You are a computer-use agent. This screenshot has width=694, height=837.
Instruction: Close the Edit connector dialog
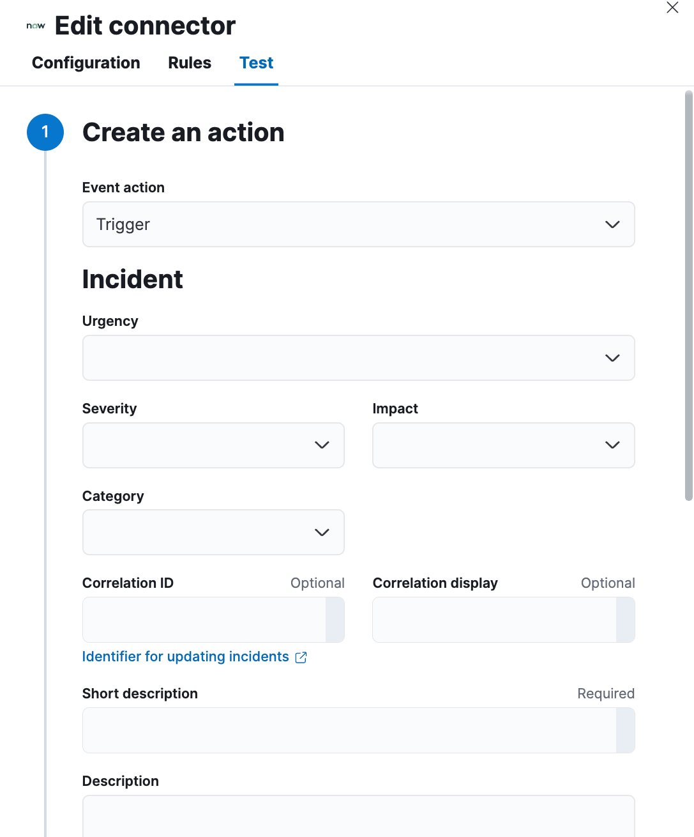point(672,8)
